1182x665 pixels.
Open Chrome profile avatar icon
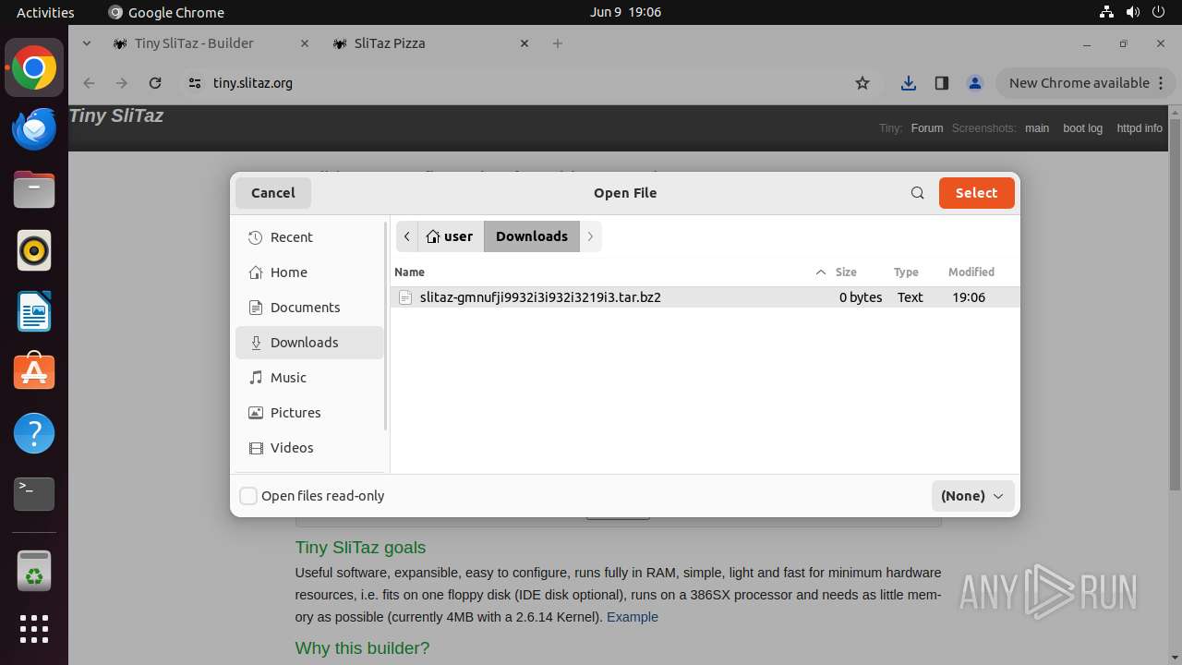click(974, 83)
